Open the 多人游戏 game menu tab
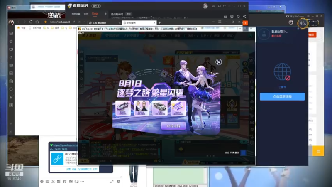 89,36
